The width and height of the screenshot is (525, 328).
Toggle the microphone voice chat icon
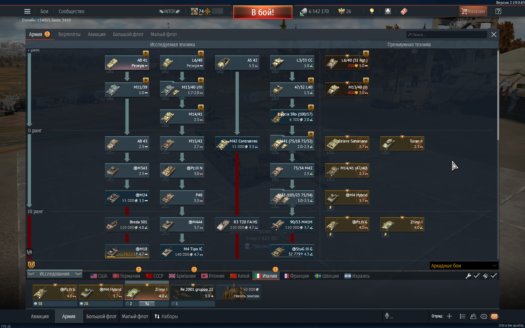tap(387, 316)
